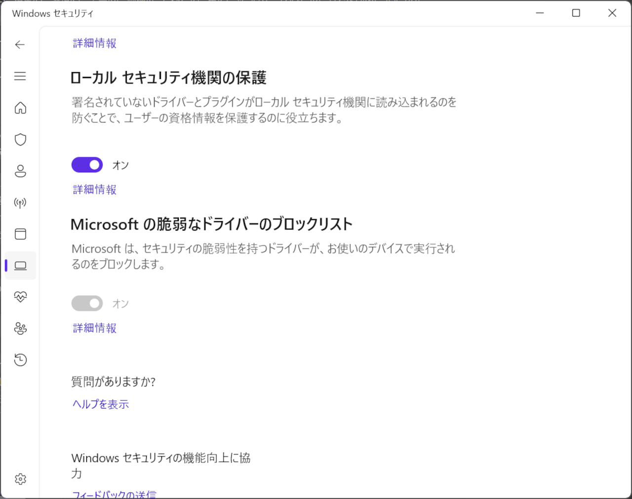632x499 pixels.
Task: Click the grayed-out driver blocklist toggle
Action: coord(87,304)
